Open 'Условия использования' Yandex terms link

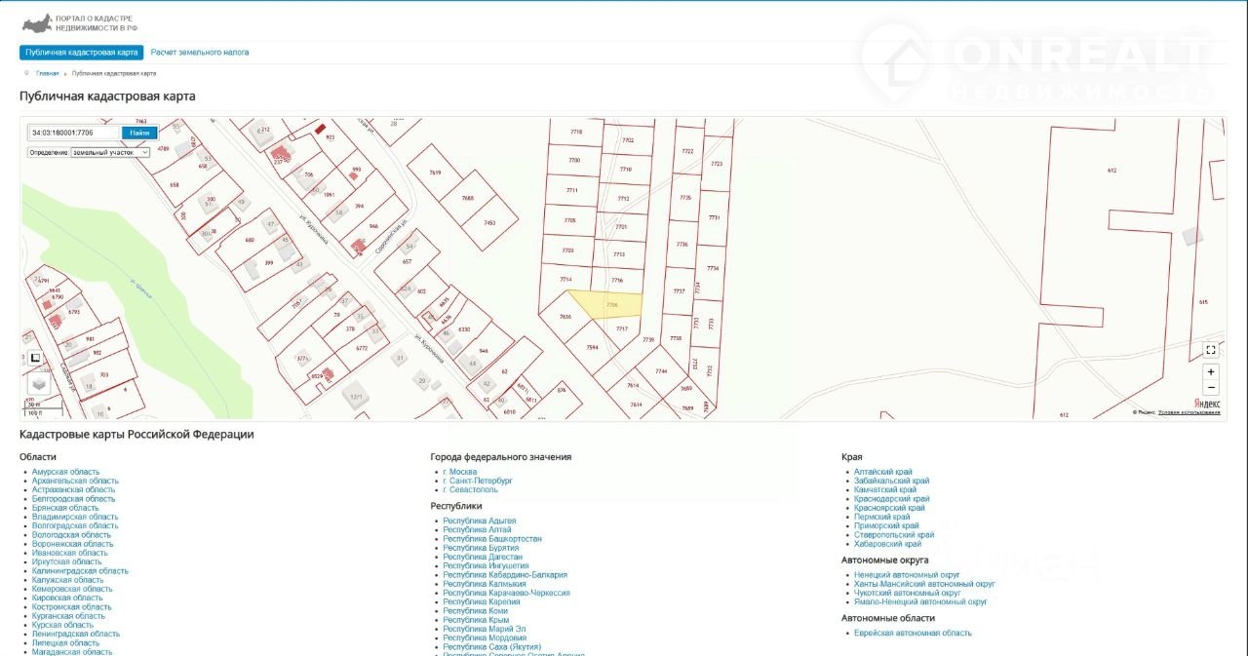pyautogui.click(x=1189, y=412)
